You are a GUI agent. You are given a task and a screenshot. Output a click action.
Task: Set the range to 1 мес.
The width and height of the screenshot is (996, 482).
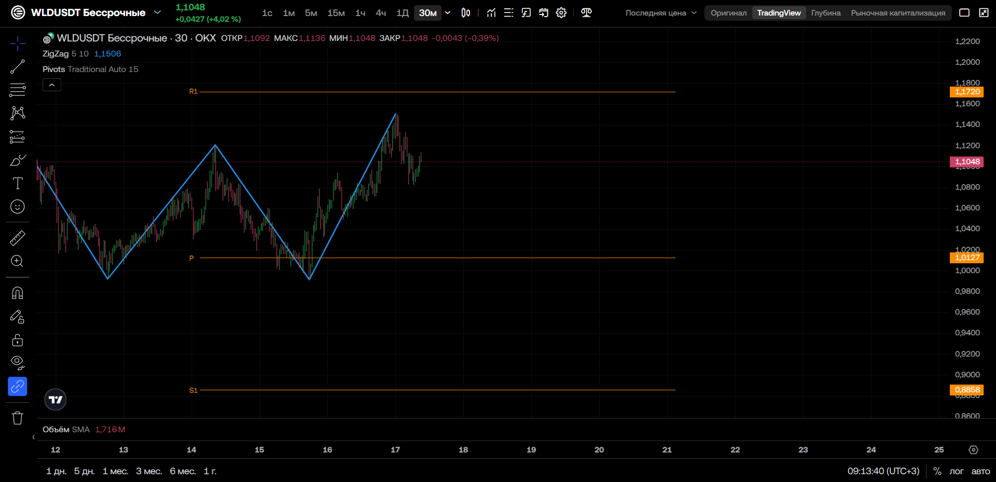click(115, 471)
